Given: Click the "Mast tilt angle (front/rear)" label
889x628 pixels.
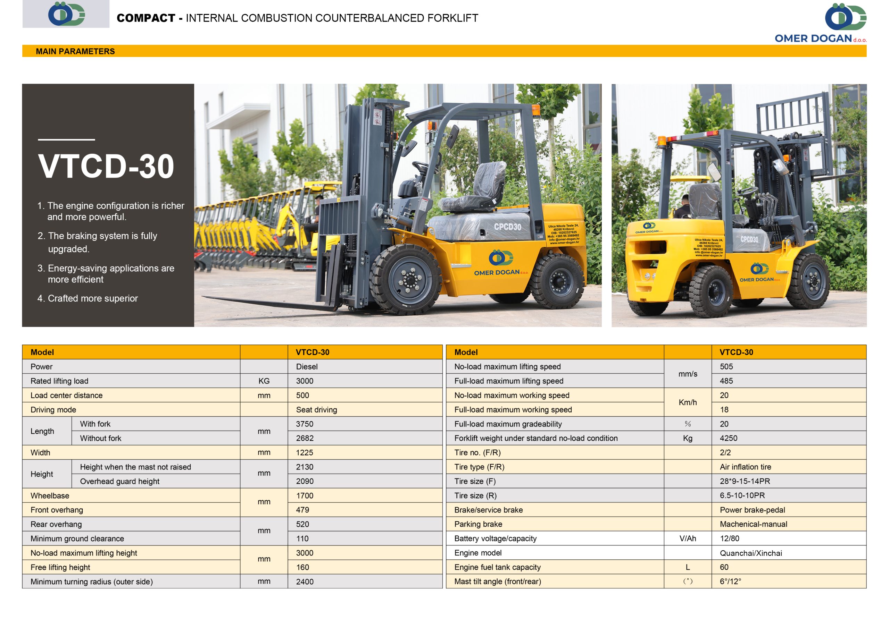Looking at the screenshot, I should point(498,581).
